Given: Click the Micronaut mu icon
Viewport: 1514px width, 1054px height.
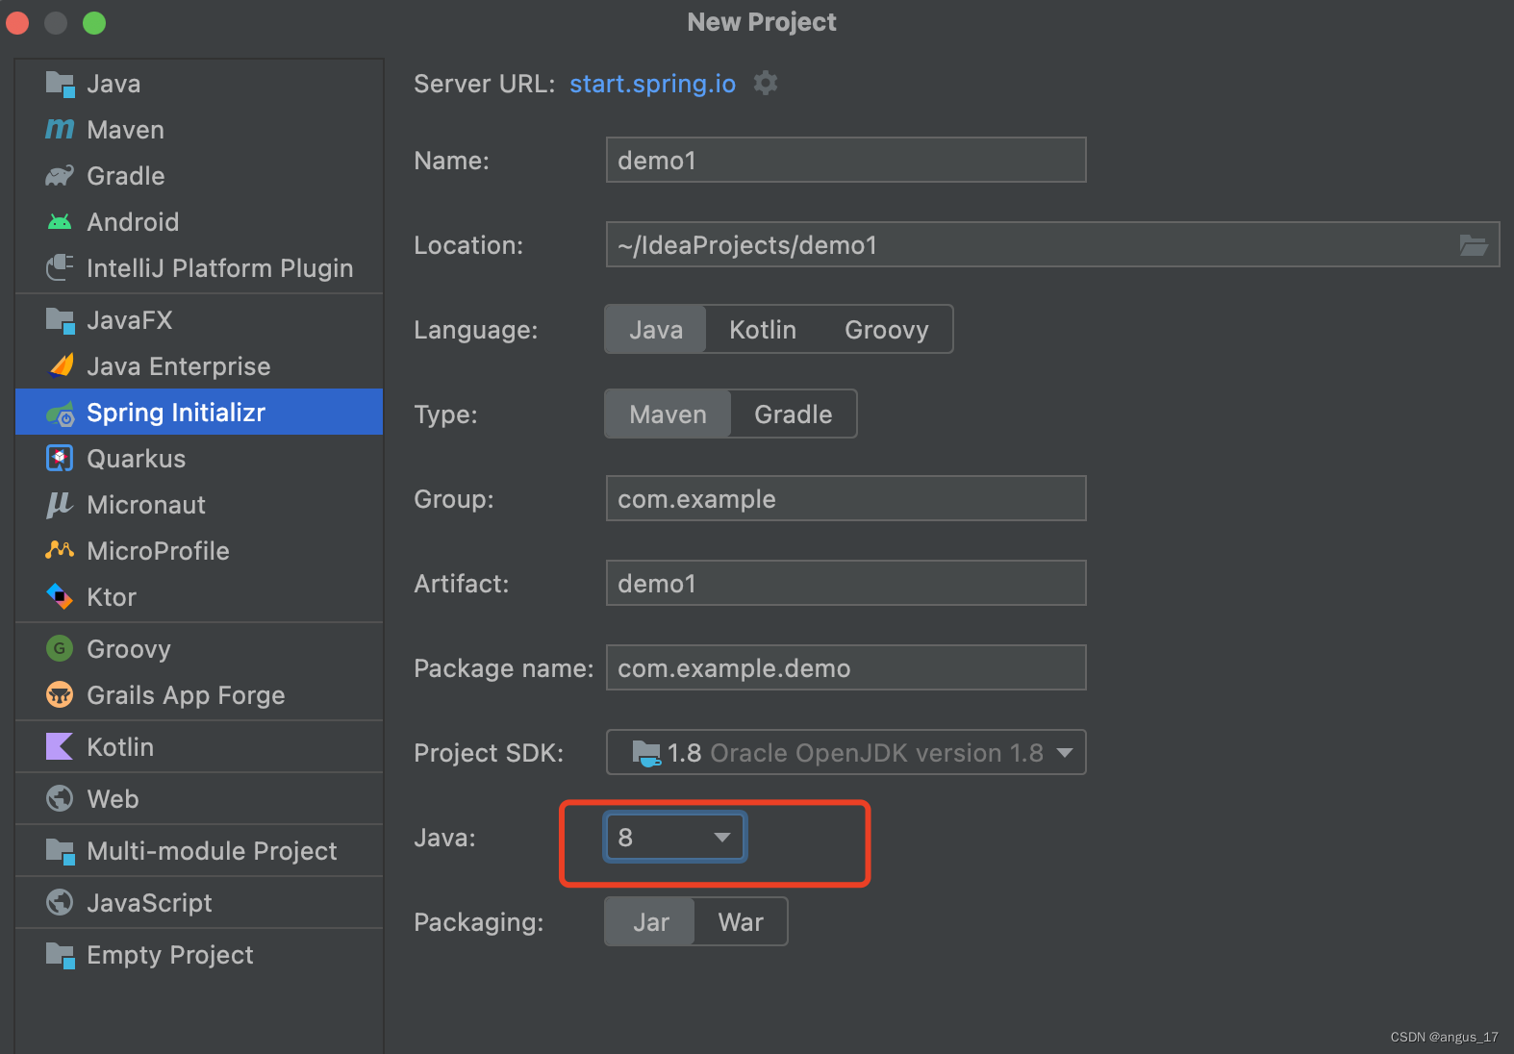Looking at the screenshot, I should [60, 504].
